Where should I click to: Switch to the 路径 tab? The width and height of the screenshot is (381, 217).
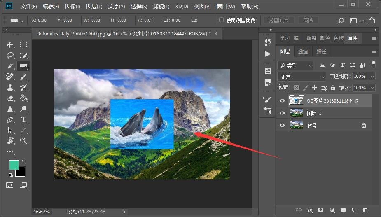(x=321, y=51)
